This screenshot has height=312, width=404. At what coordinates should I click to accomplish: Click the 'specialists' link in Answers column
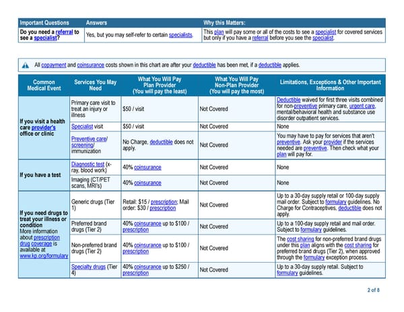pos(180,35)
